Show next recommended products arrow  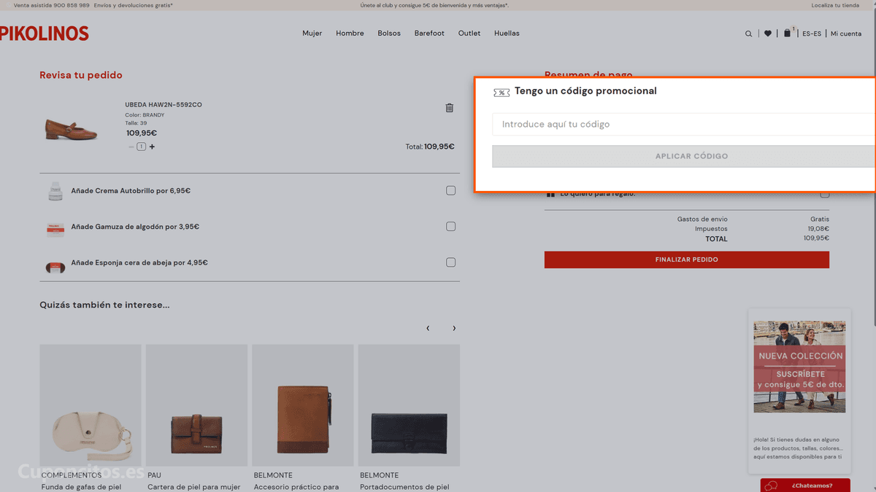454,328
